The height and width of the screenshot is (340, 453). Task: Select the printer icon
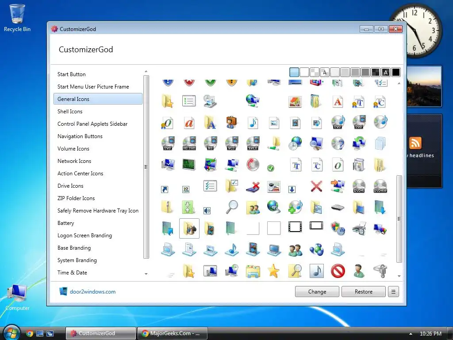[x=359, y=228]
